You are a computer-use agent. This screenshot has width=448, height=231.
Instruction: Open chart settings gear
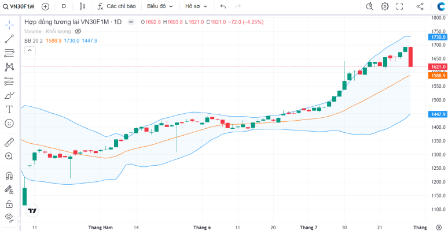(385, 6)
